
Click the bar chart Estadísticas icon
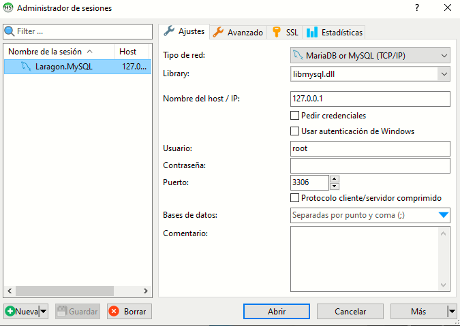click(311, 32)
